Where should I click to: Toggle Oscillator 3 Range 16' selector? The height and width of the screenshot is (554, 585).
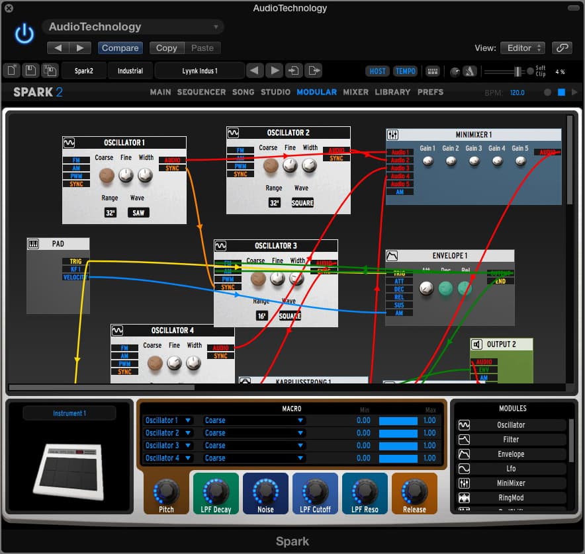[x=262, y=316]
